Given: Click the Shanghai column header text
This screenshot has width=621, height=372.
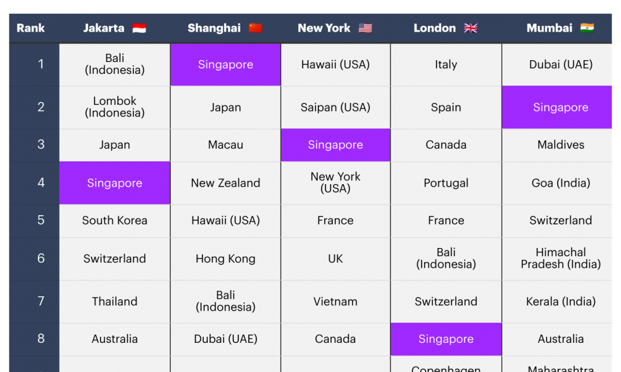Looking at the screenshot, I should (214, 29).
